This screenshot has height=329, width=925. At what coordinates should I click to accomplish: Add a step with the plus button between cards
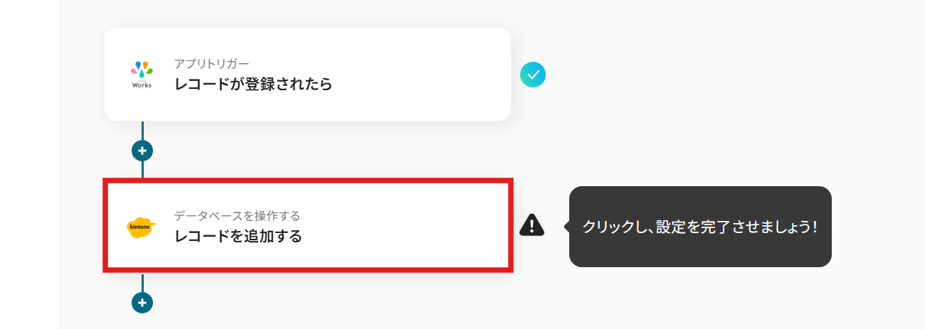[142, 151]
